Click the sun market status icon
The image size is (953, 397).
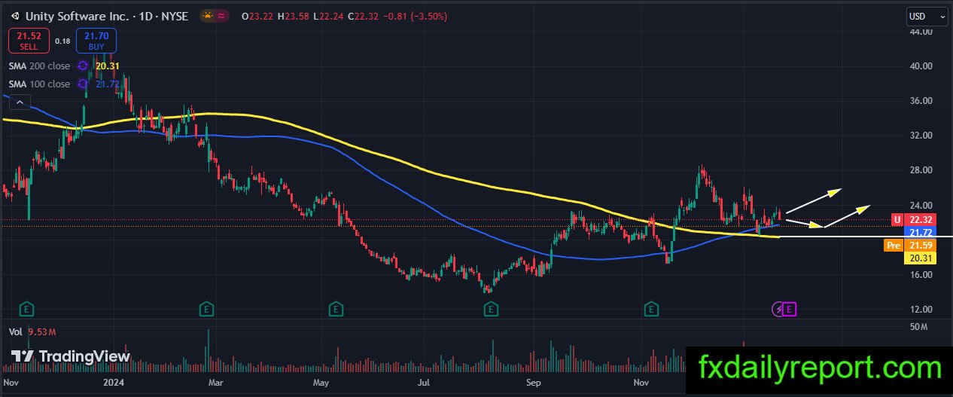[x=206, y=16]
